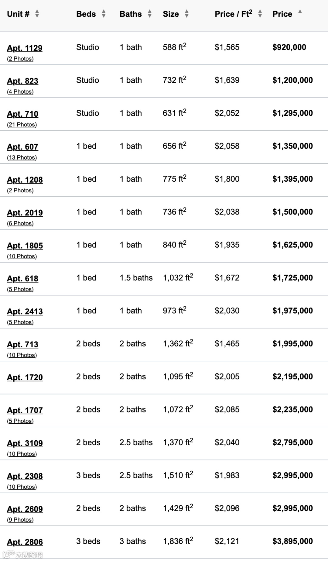
Task: Open Apt. 2806 listing
Action: 25,542
